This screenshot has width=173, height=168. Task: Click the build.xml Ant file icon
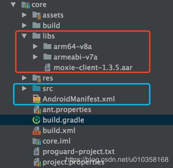point(36,130)
